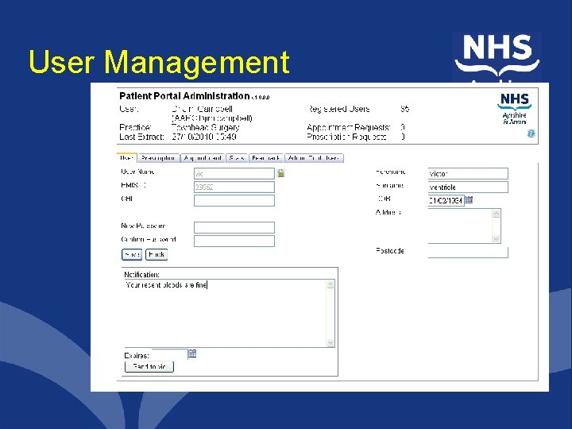Open the Appointments tab

203,158
